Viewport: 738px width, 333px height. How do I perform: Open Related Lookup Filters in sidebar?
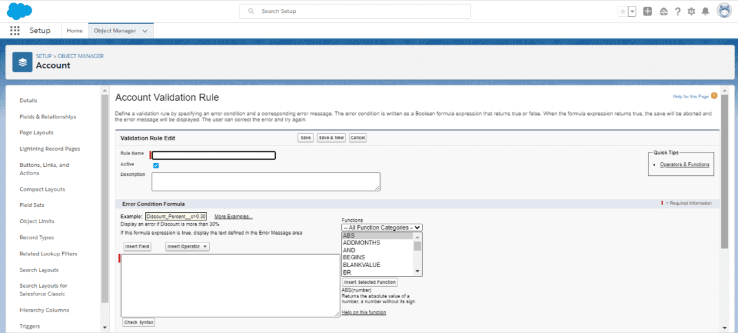(48, 254)
